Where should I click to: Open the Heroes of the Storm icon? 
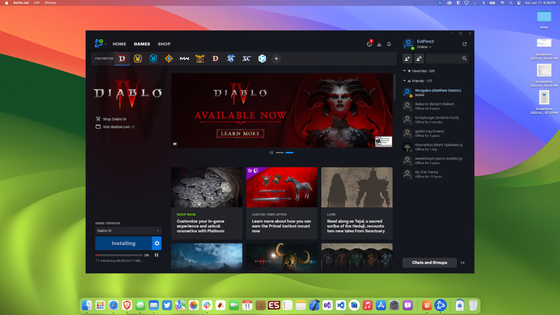click(x=262, y=58)
